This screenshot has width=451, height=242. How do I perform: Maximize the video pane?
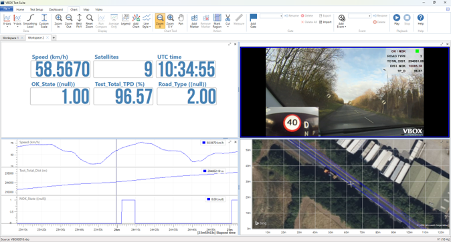[442, 44]
